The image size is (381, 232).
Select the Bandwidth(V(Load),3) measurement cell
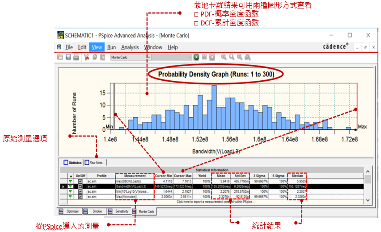135,186
